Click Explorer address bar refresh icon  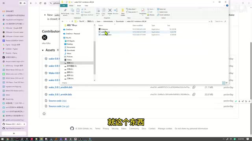(211, 22)
